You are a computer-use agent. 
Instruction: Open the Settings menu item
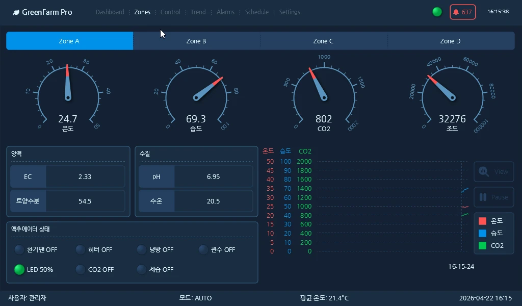coord(290,12)
